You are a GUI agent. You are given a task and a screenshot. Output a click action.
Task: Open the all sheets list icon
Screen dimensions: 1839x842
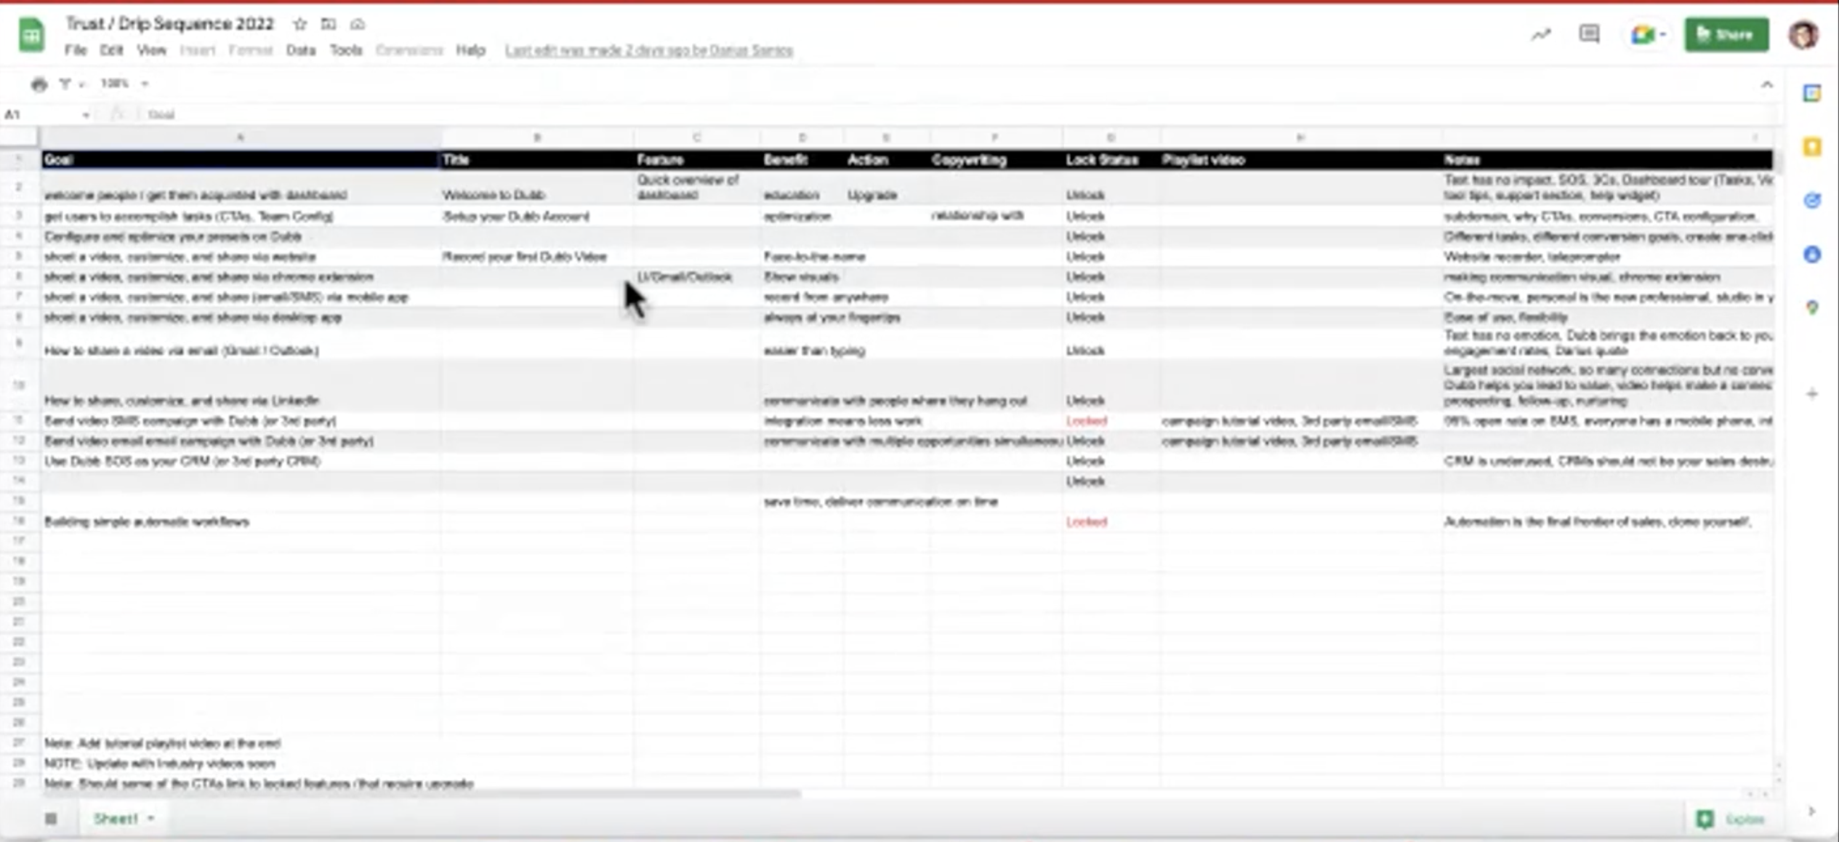(x=51, y=819)
